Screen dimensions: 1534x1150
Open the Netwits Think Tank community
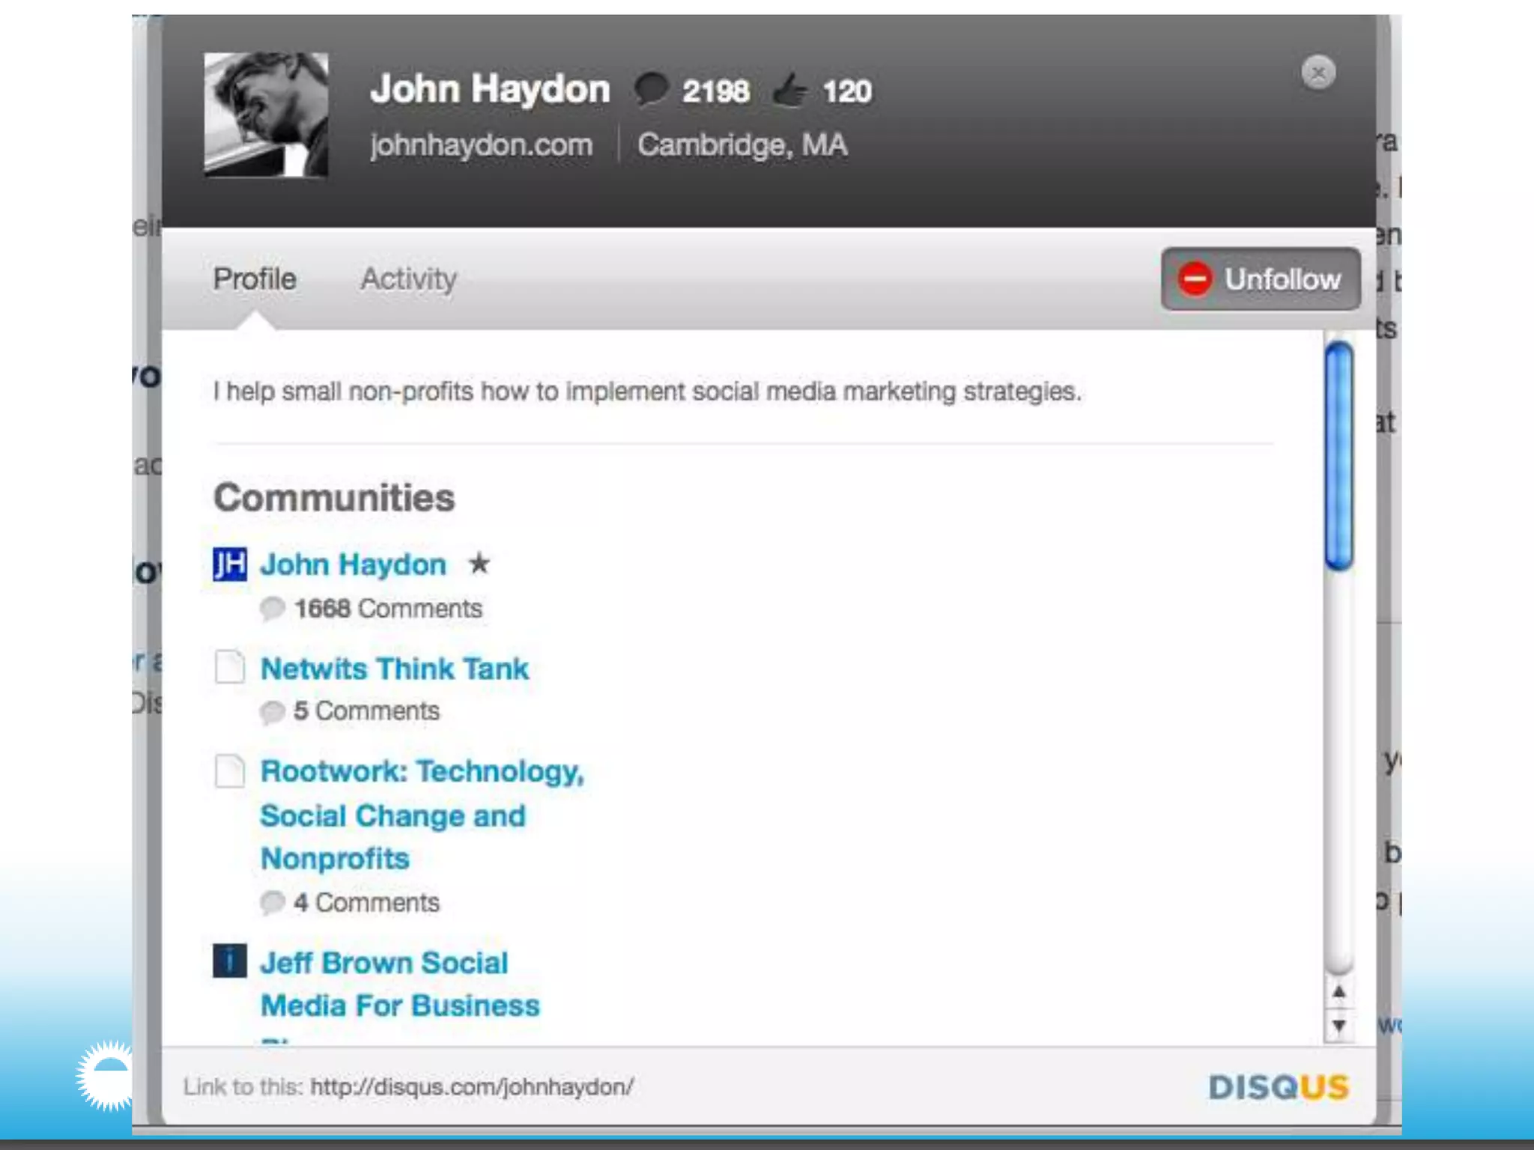pyautogui.click(x=395, y=669)
